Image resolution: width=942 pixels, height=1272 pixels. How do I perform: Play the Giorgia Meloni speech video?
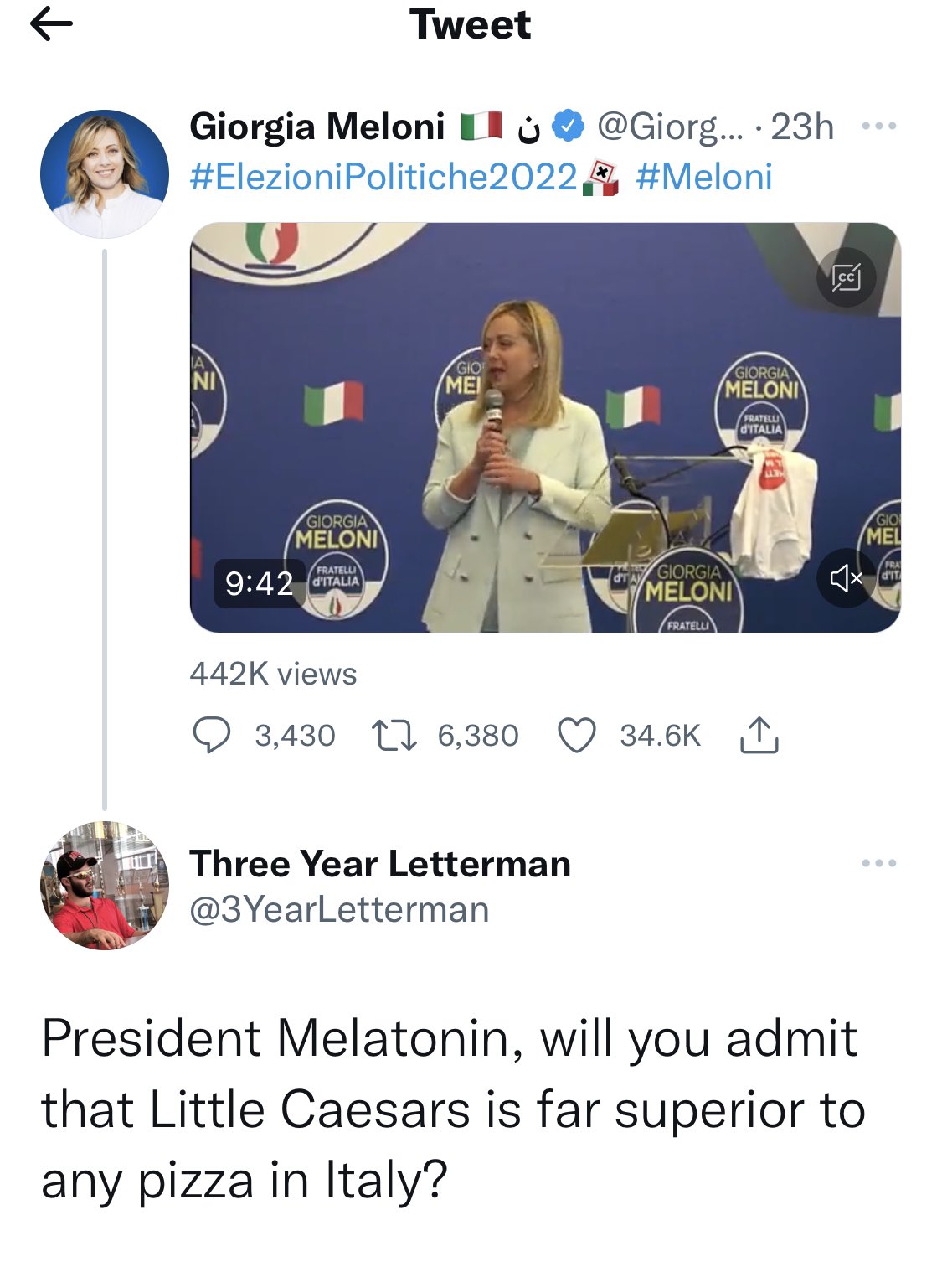coord(544,427)
